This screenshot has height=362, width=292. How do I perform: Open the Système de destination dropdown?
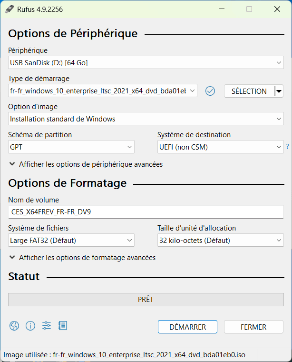221,147
